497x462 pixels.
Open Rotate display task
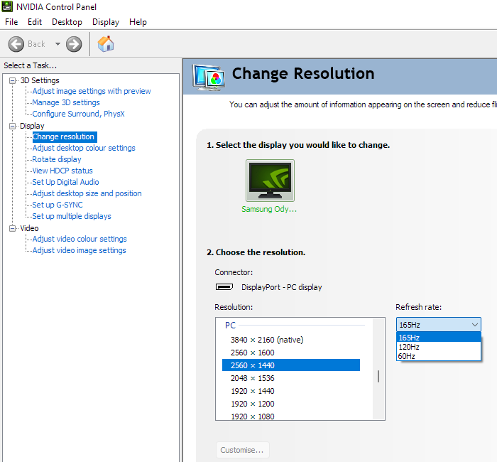coord(57,159)
